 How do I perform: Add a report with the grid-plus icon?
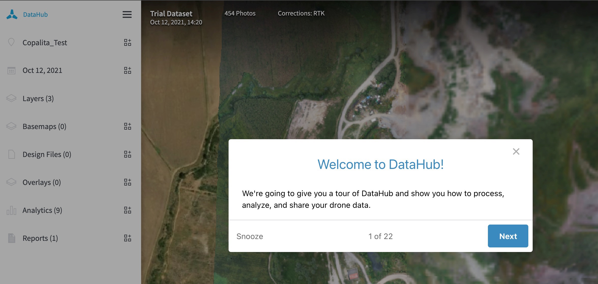(128, 238)
